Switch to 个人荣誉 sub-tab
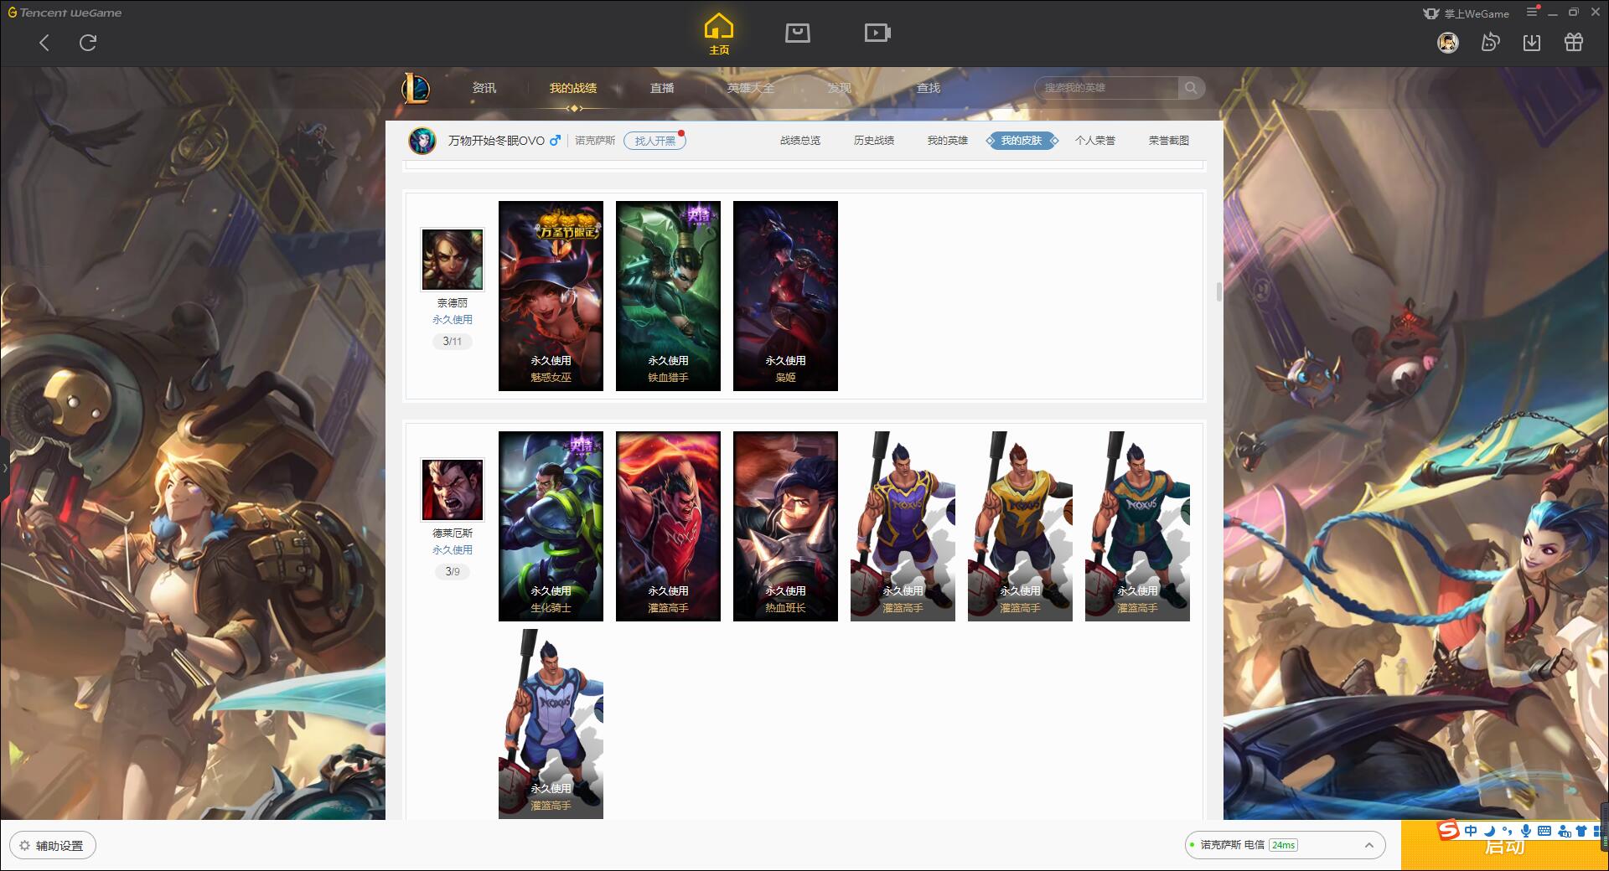This screenshot has width=1609, height=871. pos(1095,141)
